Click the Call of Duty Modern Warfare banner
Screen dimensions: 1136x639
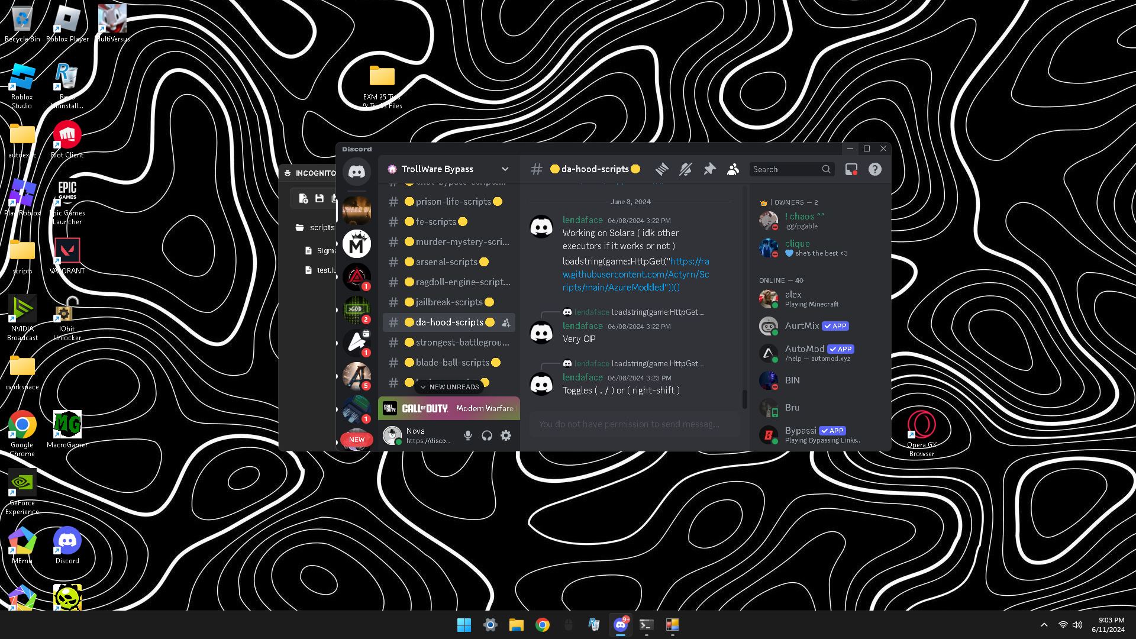coord(449,408)
